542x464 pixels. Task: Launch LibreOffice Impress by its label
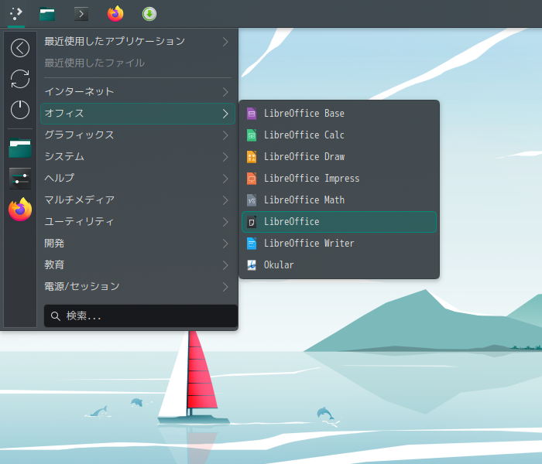tap(311, 179)
